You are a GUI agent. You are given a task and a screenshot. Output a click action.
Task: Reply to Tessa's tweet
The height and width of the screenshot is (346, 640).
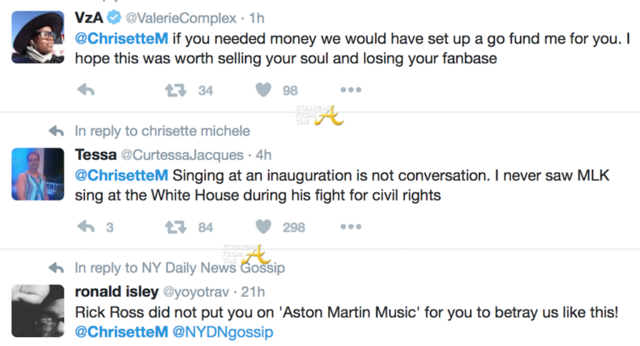point(86,226)
